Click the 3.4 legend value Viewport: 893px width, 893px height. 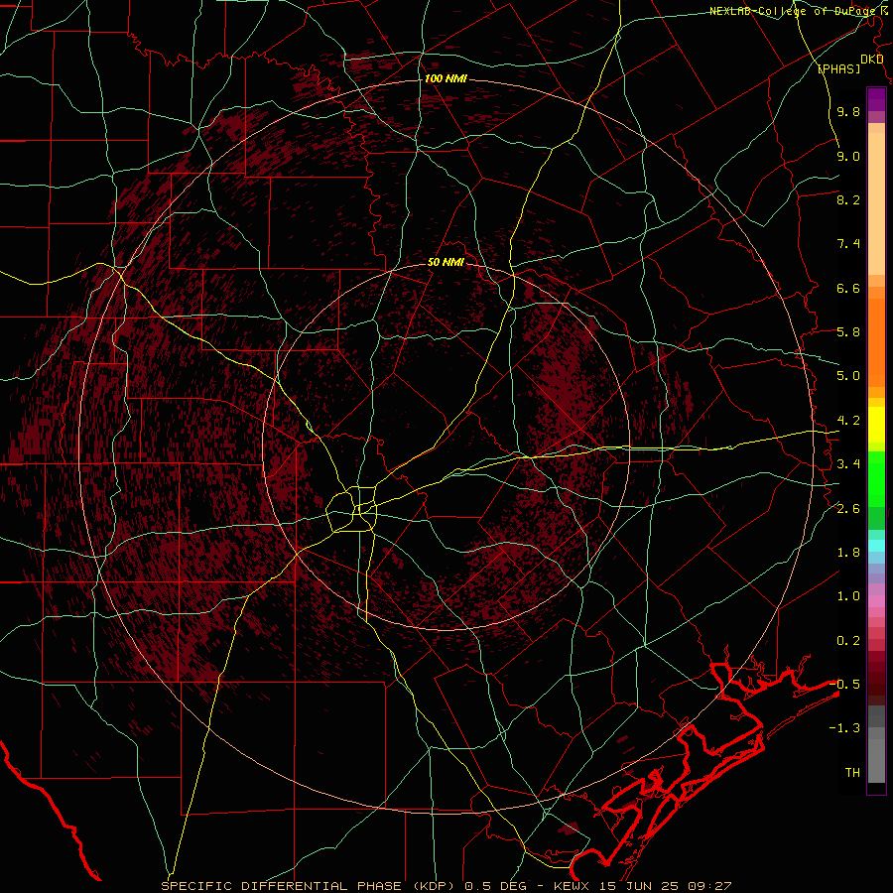tap(848, 463)
